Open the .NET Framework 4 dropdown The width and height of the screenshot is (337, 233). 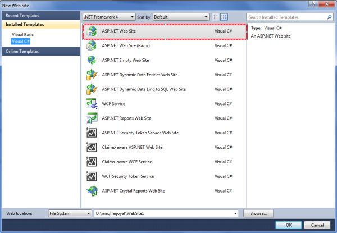(x=109, y=17)
